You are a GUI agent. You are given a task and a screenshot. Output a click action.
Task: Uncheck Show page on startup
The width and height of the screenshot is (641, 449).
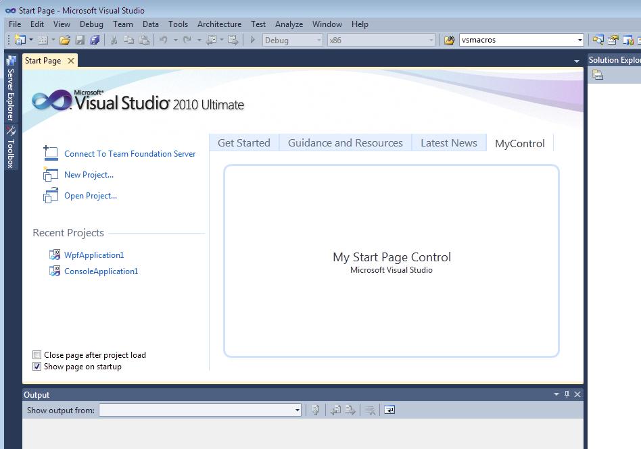coord(37,367)
